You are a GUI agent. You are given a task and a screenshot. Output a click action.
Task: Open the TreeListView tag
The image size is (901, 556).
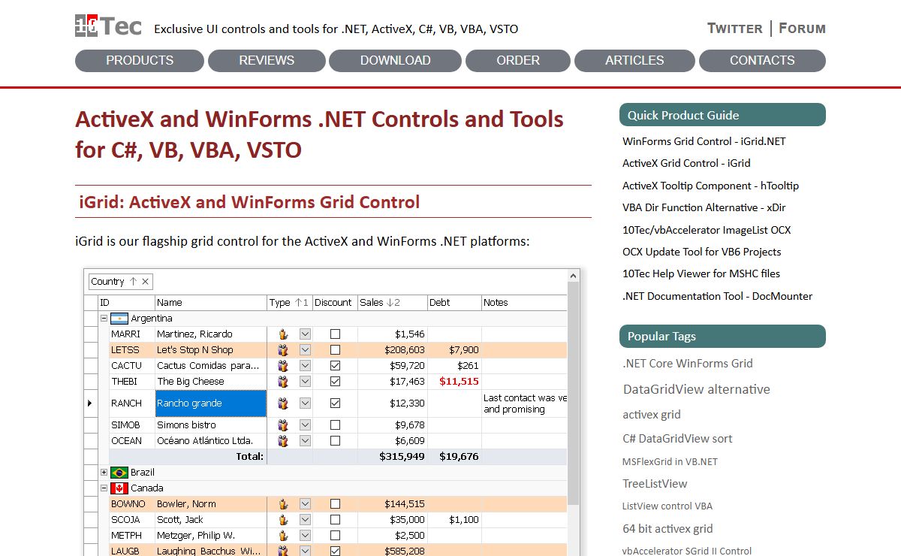[x=655, y=484]
